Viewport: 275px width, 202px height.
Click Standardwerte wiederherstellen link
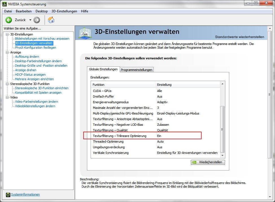click(x=240, y=37)
